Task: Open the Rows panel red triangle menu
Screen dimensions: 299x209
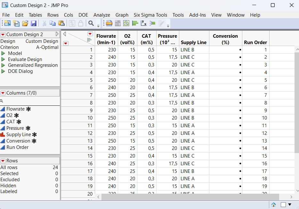Action: (3, 161)
